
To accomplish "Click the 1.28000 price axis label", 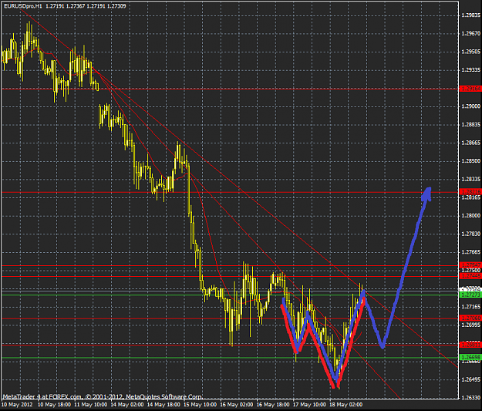I will tap(470, 215).
